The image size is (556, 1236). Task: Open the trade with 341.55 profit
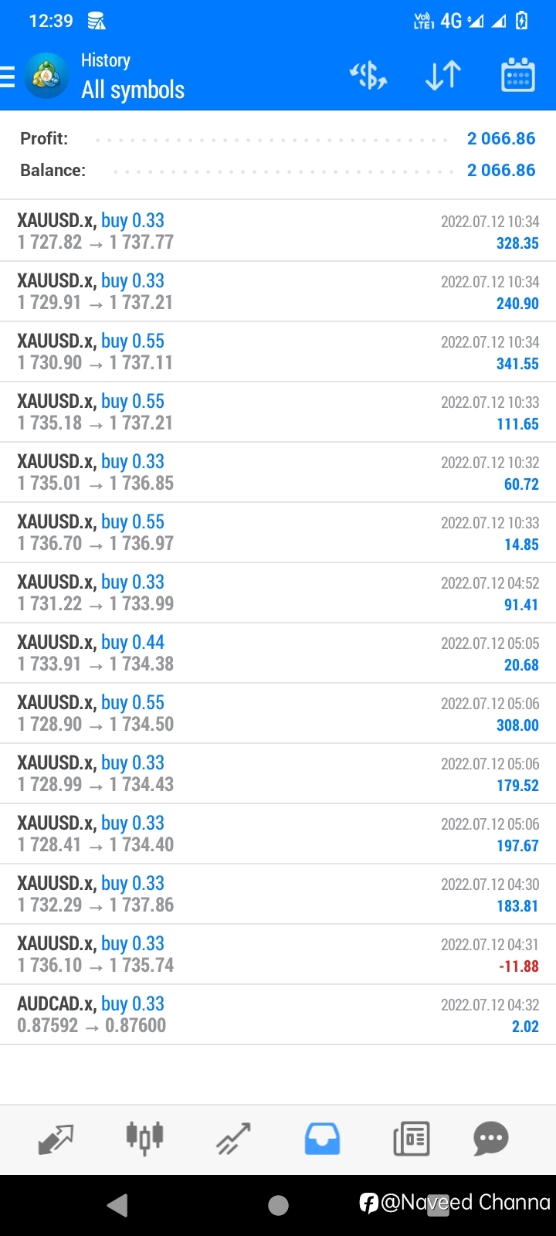pos(278,351)
